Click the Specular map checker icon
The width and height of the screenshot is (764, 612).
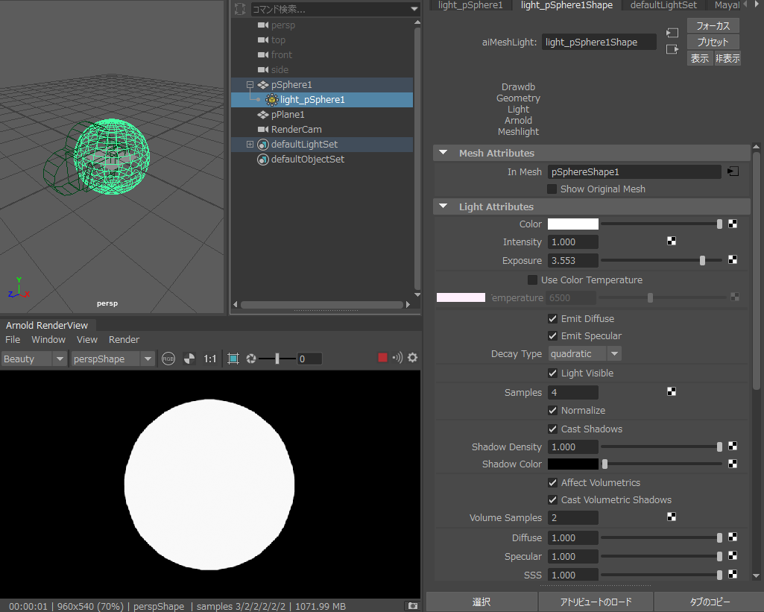point(733,555)
